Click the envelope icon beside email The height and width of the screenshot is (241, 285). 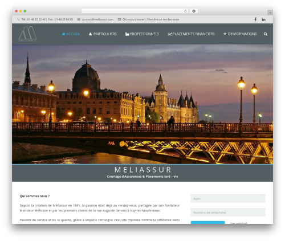(79, 19)
